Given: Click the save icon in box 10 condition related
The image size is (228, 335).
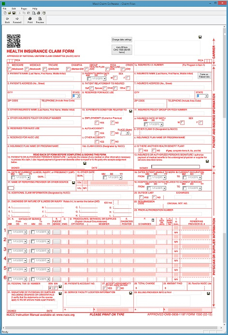Looking at the screenshot, I should coord(130,111).
